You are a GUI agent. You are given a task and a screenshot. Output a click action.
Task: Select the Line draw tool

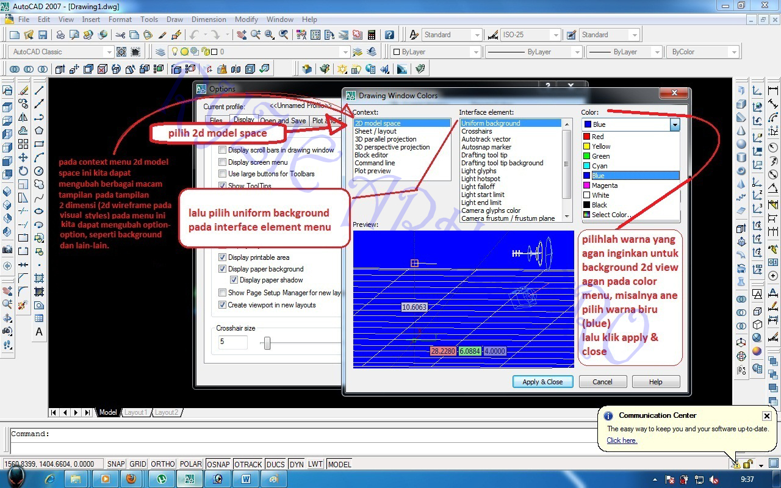[x=39, y=90]
